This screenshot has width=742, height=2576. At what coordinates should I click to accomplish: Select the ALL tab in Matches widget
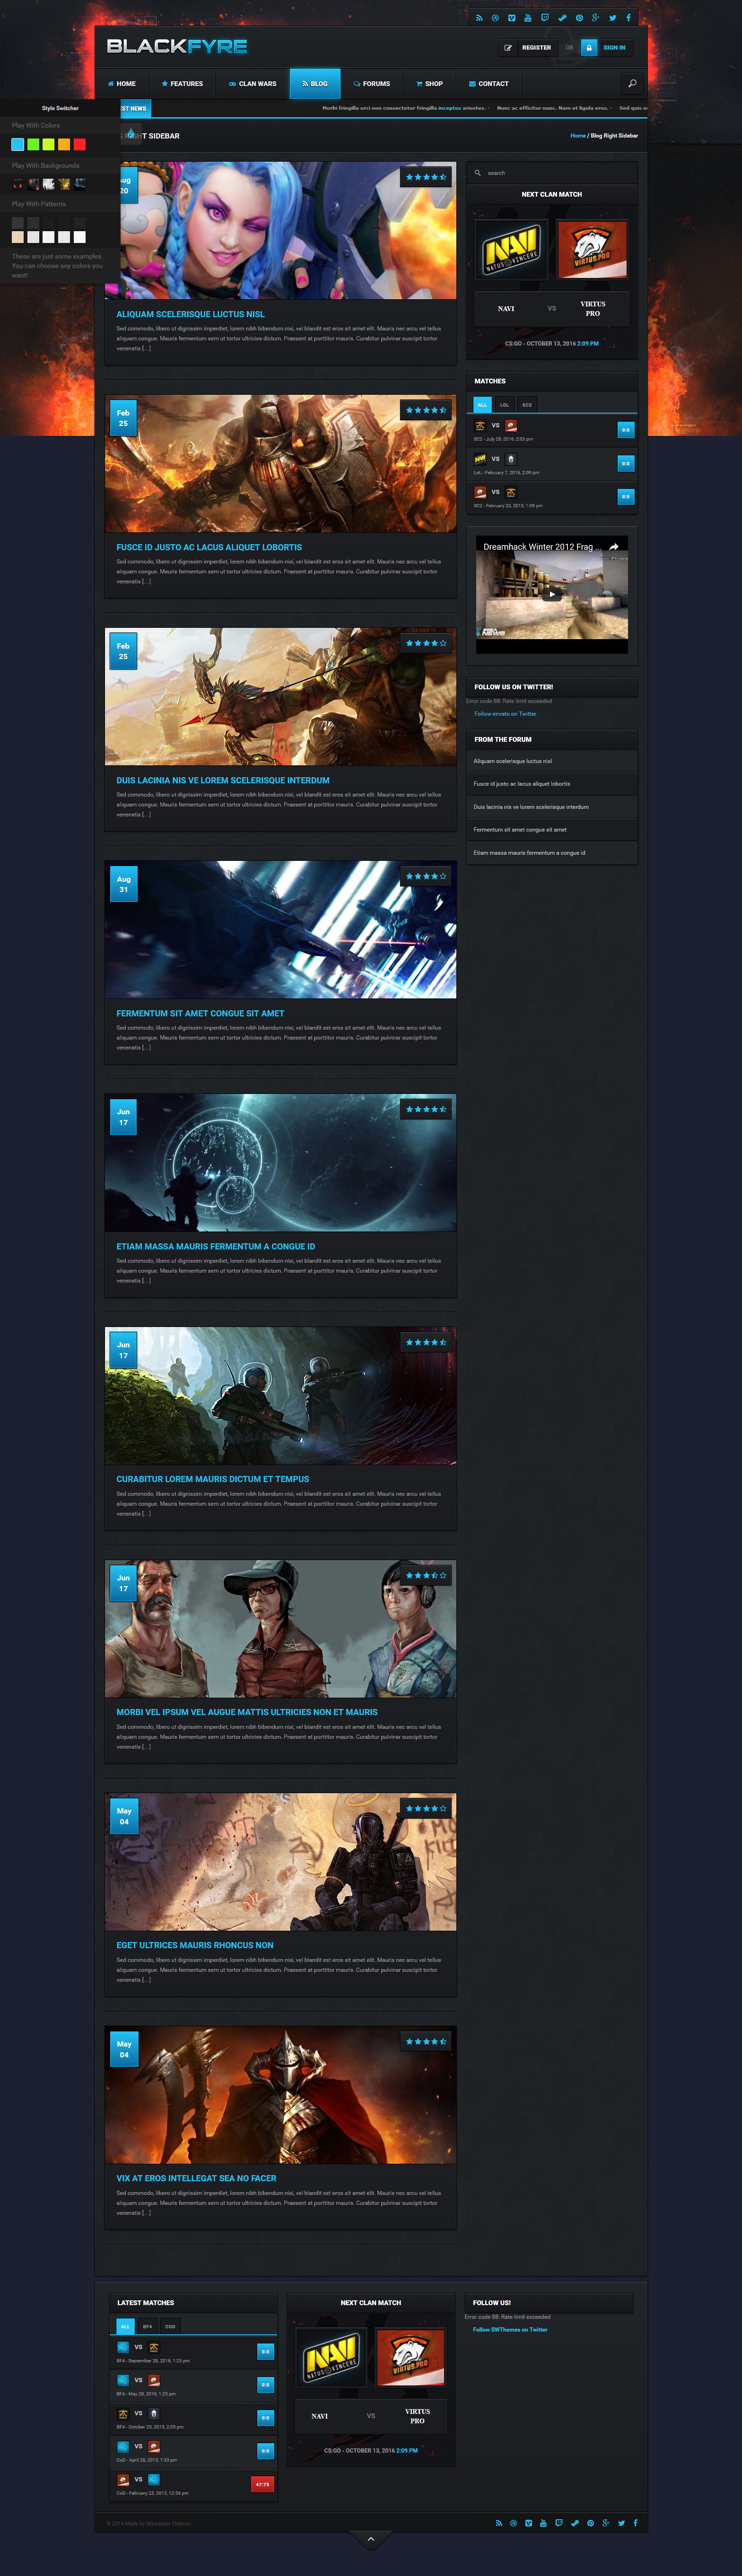click(x=482, y=404)
